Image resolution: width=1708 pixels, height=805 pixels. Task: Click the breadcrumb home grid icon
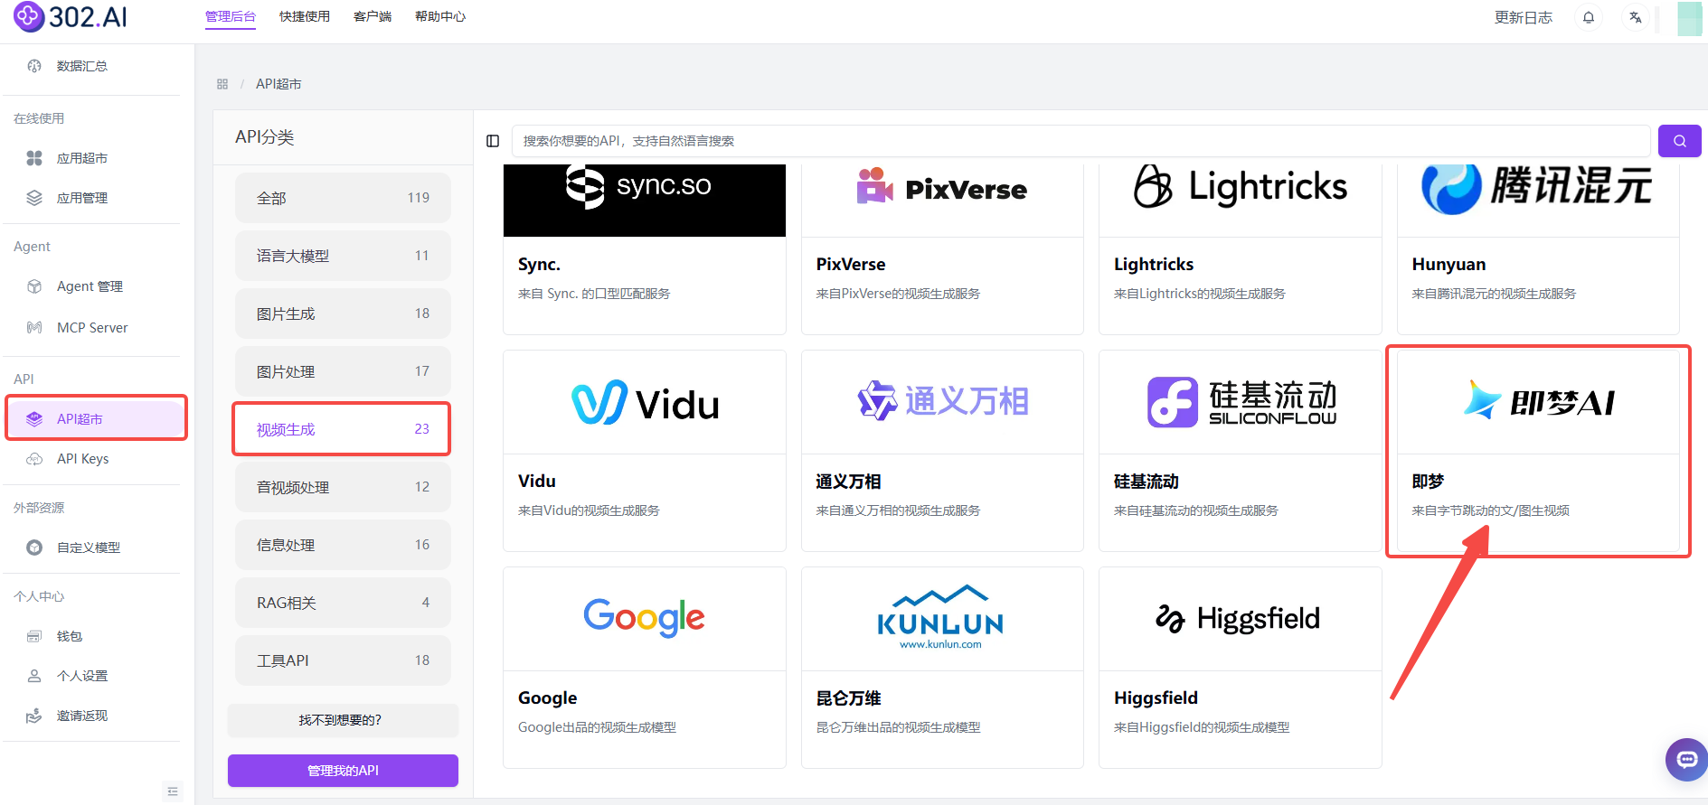pos(222,84)
